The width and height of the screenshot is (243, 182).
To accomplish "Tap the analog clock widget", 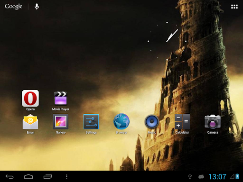I will click(x=167, y=41).
